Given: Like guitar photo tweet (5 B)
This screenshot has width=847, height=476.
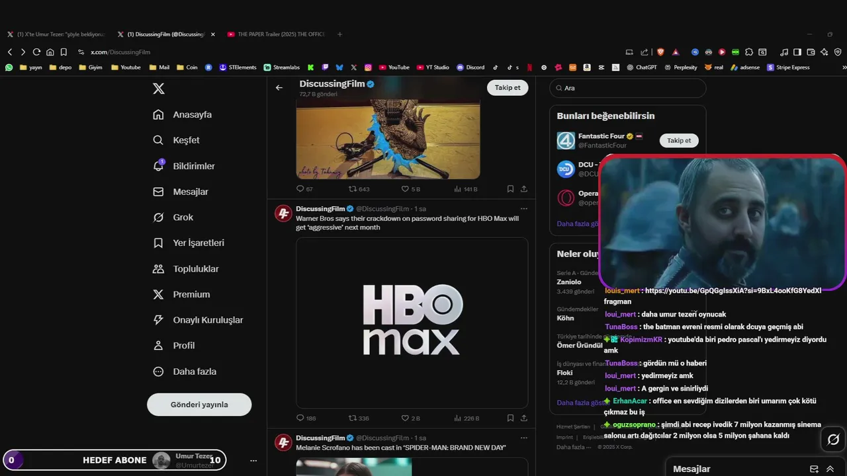Looking at the screenshot, I should click(410, 189).
